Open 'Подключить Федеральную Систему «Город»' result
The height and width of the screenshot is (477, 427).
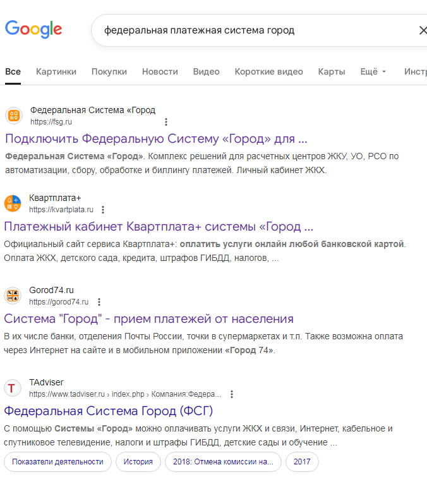[x=156, y=138]
